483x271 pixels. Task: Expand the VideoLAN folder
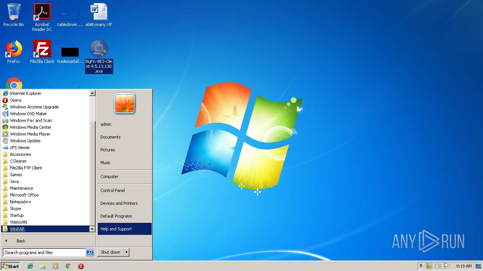pos(45,222)
